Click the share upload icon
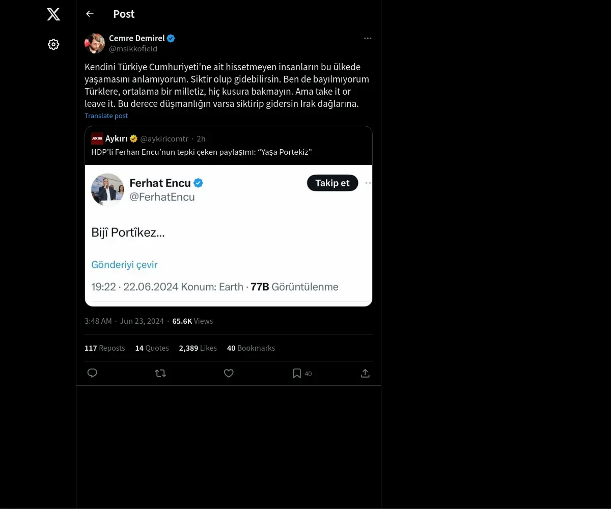This screenshot has height=509, width=611. (365, 374)
